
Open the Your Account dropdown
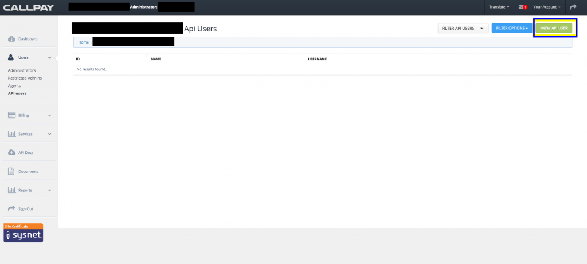(546, 7)
